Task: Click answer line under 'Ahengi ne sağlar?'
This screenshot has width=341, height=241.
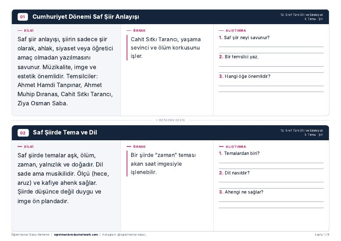Action: coord(271,202)
